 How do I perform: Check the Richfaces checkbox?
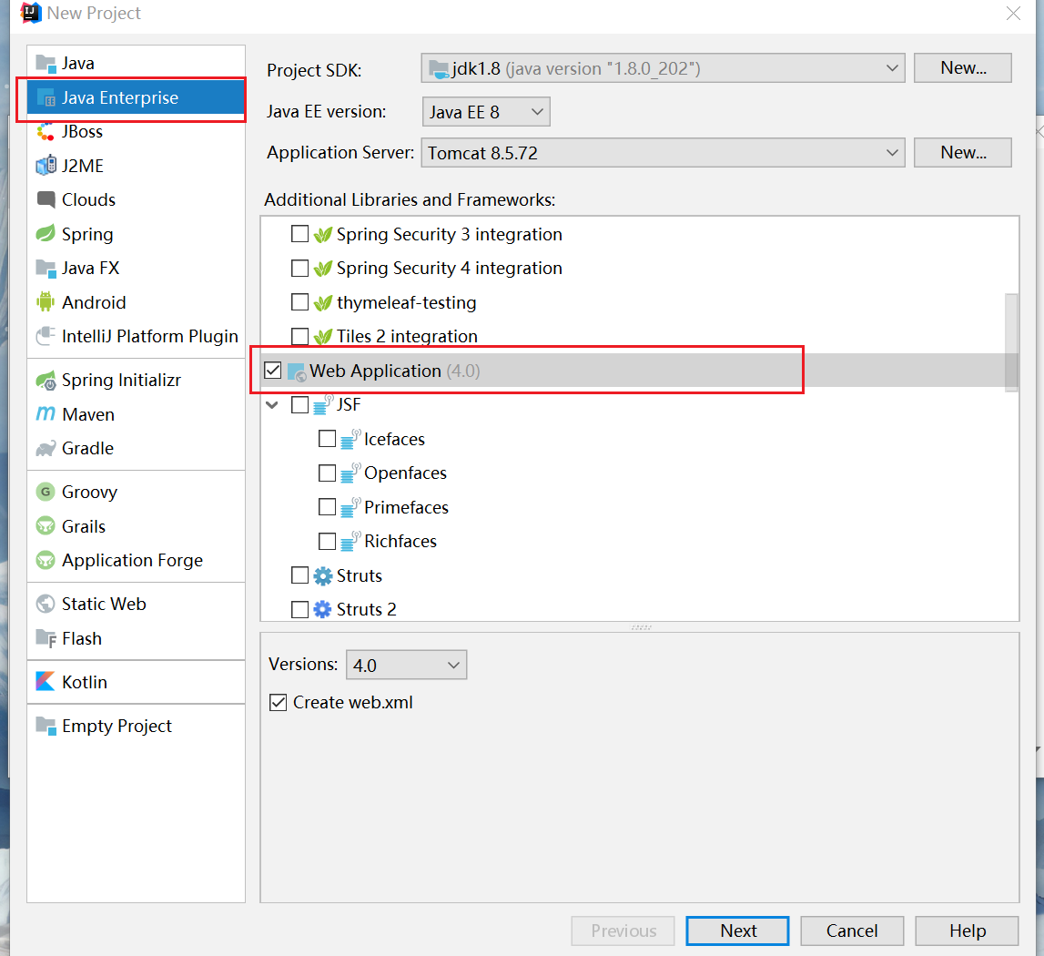[327, 541]
